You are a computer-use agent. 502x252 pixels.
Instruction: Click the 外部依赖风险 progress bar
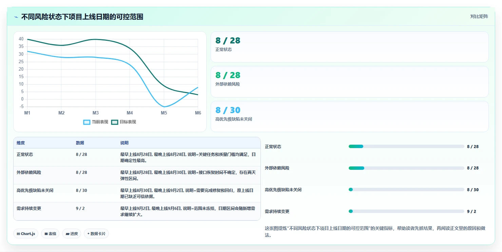406,168
